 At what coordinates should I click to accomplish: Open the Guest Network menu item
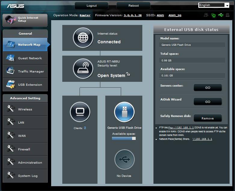25,58
